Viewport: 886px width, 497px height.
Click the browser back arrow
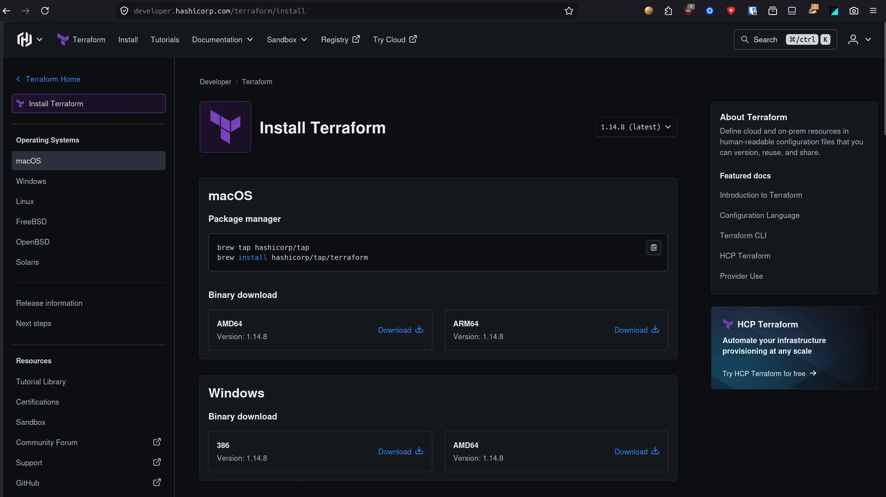click(6, 11)
